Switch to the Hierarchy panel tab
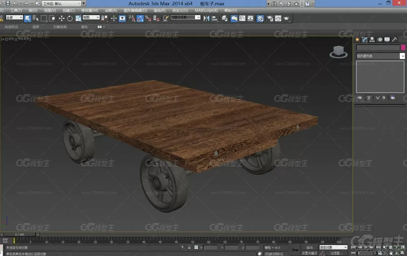 click(372, 40)
